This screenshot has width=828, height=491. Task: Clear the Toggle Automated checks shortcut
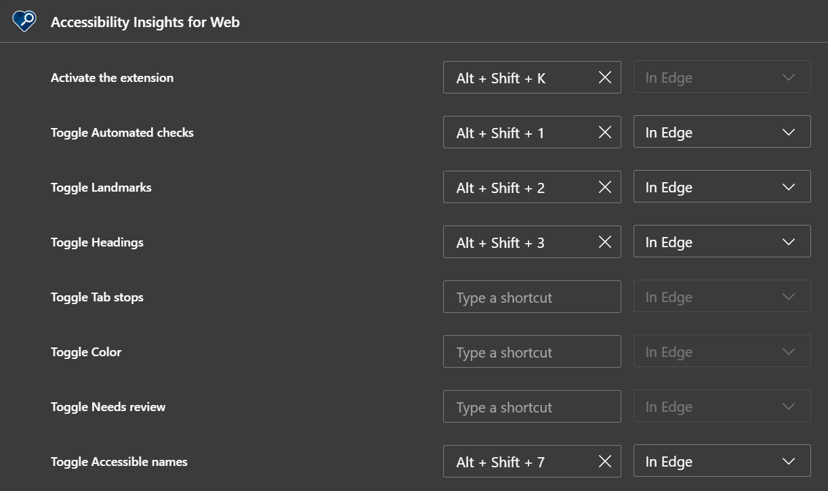(x=605, y=133)
